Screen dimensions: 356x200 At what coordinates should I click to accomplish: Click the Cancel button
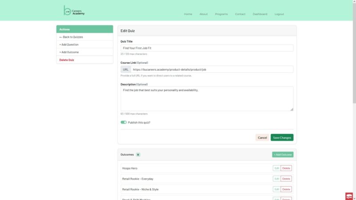262,137
